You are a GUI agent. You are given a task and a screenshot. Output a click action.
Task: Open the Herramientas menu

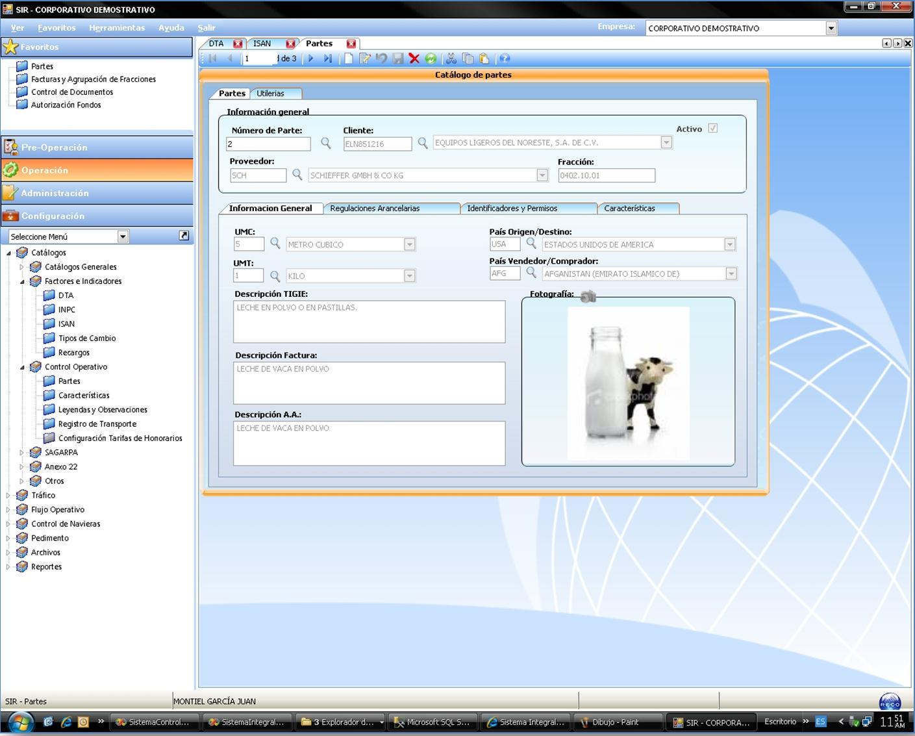click(x=117, y=28)
